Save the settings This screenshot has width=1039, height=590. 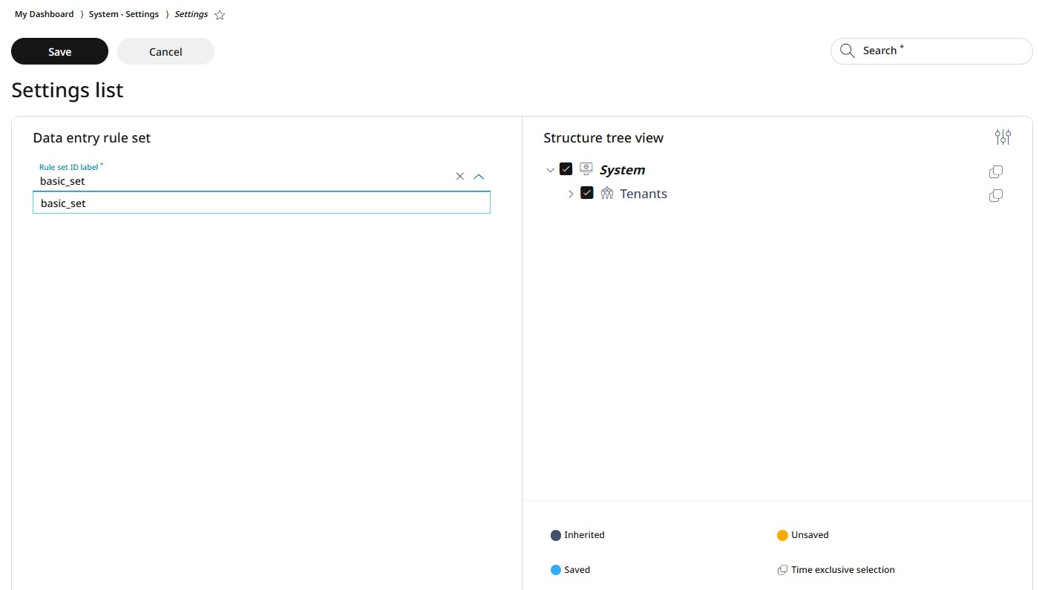(x=59, y=51)
